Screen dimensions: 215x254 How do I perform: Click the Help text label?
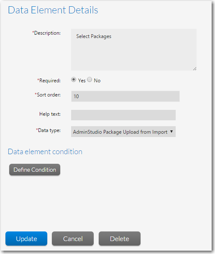(x=50, y=114)
